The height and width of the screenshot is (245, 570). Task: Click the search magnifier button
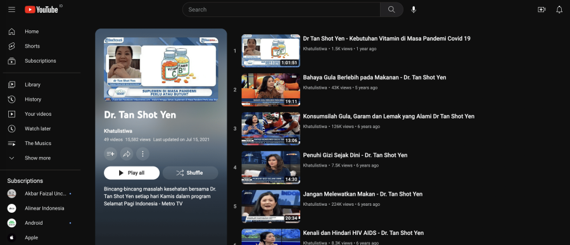click(391, 9)
